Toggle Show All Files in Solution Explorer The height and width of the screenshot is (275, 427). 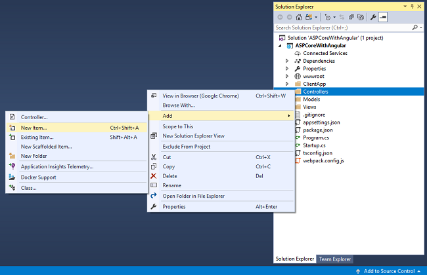click(361, 18)
